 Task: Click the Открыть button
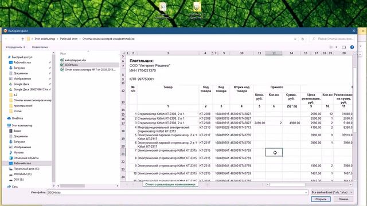[321, 199]
